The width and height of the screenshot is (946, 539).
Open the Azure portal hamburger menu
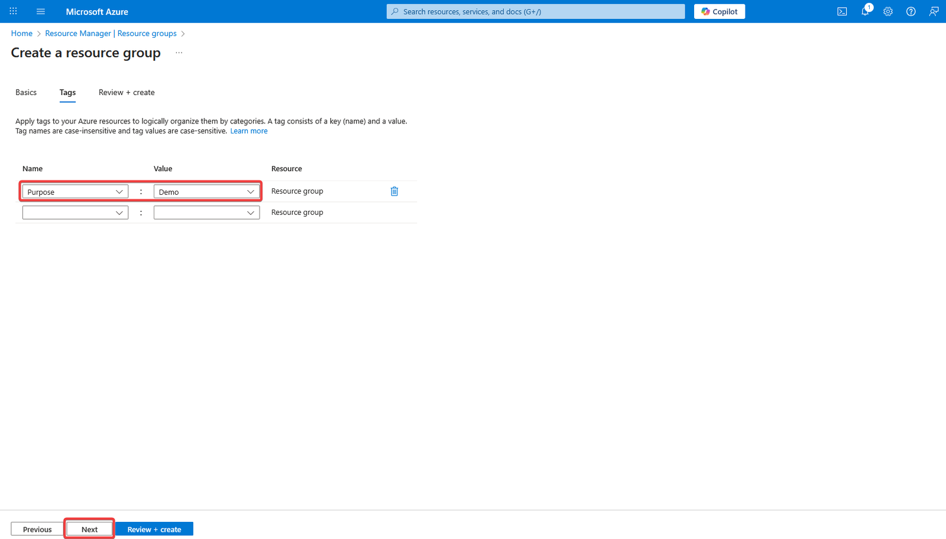41,11
